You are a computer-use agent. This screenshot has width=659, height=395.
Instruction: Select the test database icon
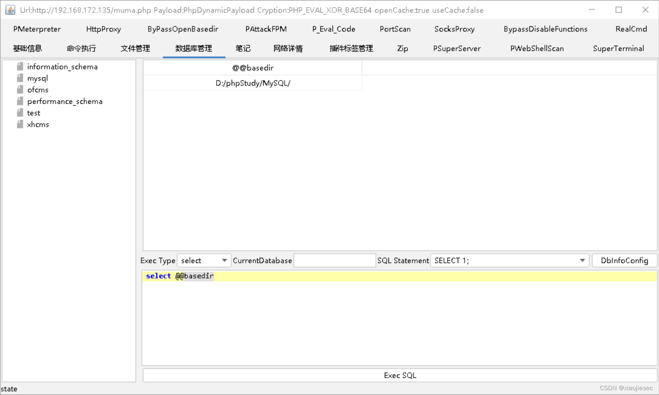pyautogui.click(x=20, y=113)
